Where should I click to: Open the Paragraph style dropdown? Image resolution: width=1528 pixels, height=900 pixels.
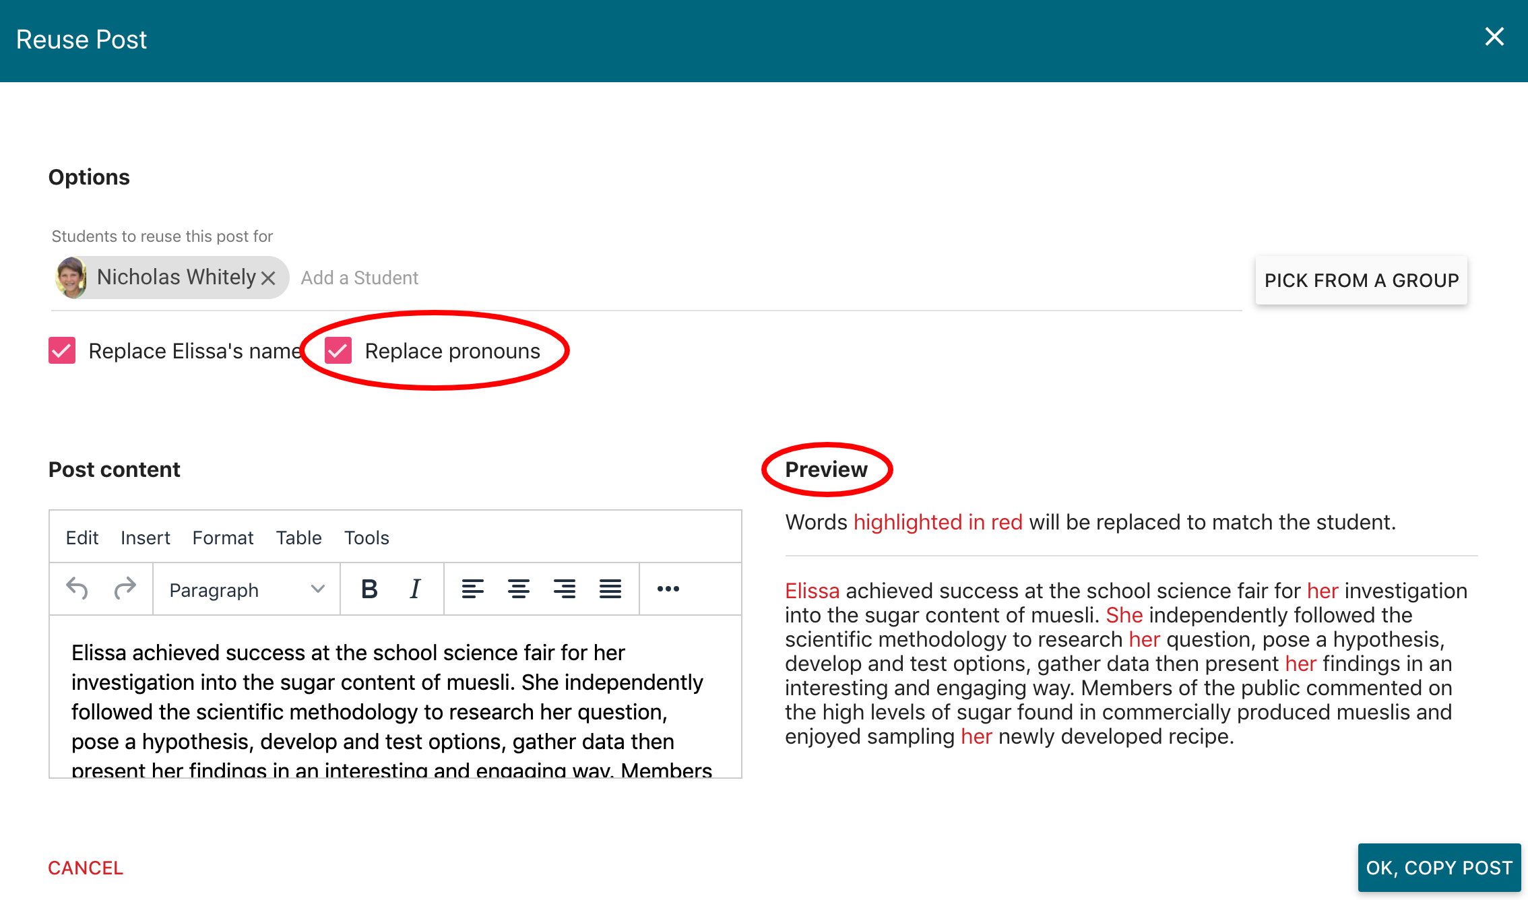point(247,590)
